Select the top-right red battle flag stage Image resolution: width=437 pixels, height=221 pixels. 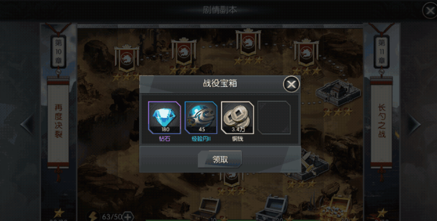(x=306, y=53)
